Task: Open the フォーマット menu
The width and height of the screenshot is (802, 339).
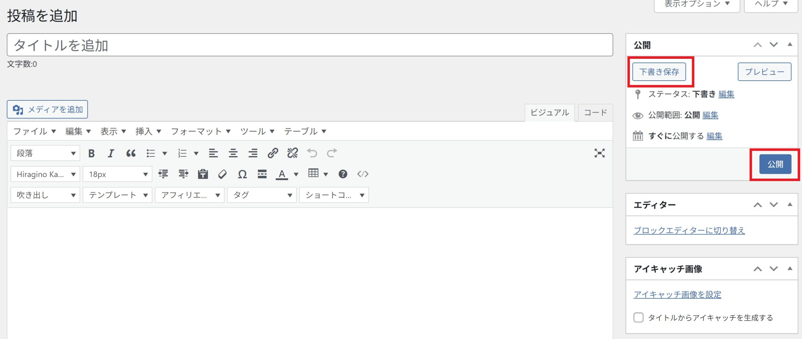Action: point(200,131)
